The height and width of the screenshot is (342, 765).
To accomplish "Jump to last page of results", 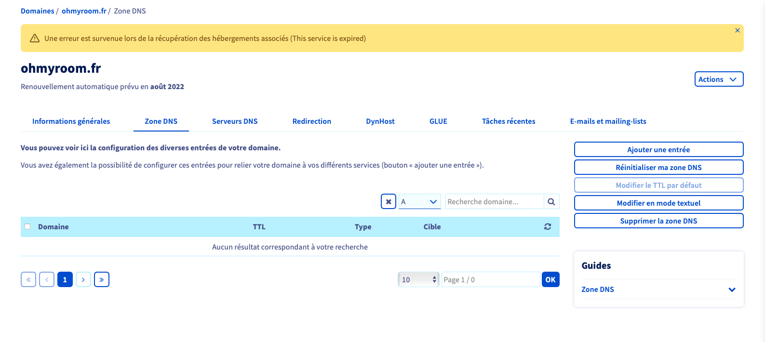I will point(102,279).
